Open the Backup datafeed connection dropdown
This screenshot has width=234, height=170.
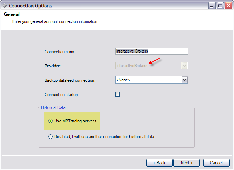click(184, 80)
